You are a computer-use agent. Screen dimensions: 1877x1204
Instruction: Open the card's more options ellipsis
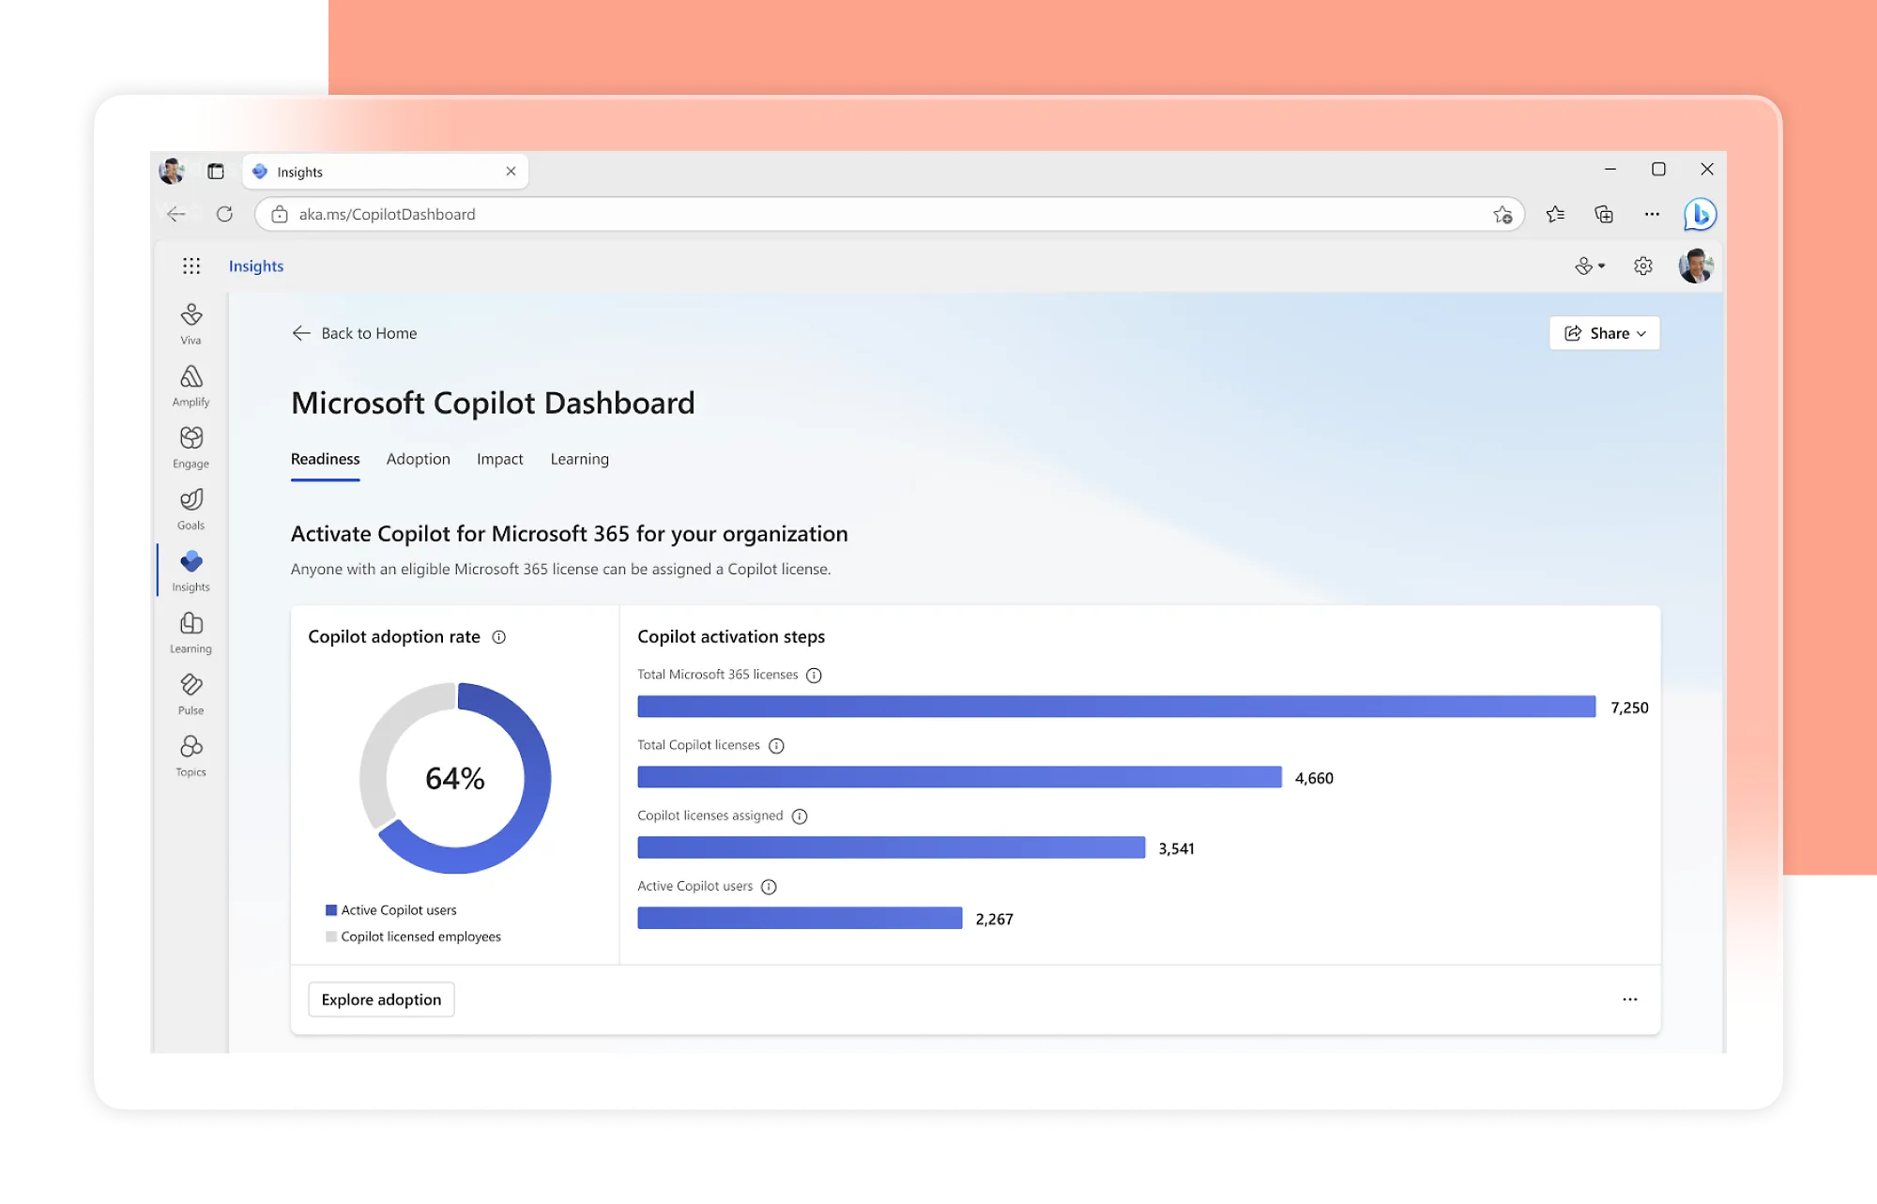coord(1629,999)
